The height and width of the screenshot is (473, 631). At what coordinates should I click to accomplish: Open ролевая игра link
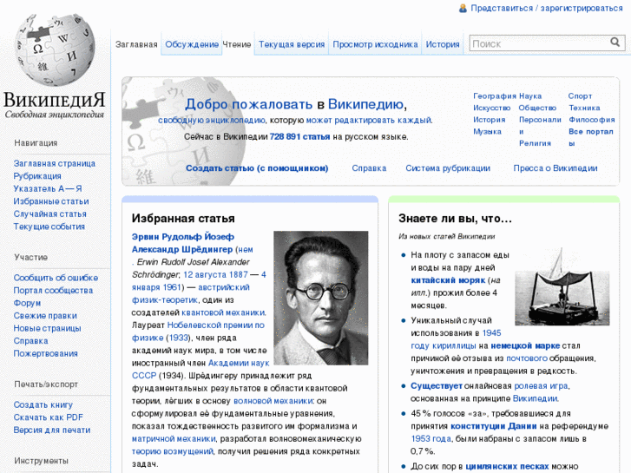(542, 385)
